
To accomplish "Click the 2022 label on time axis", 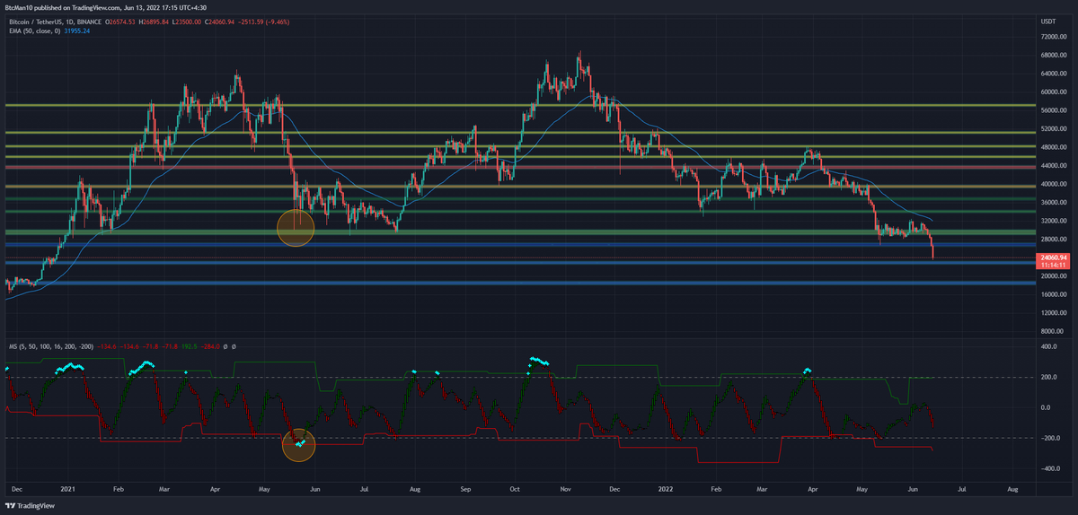I will coord(666,491).
